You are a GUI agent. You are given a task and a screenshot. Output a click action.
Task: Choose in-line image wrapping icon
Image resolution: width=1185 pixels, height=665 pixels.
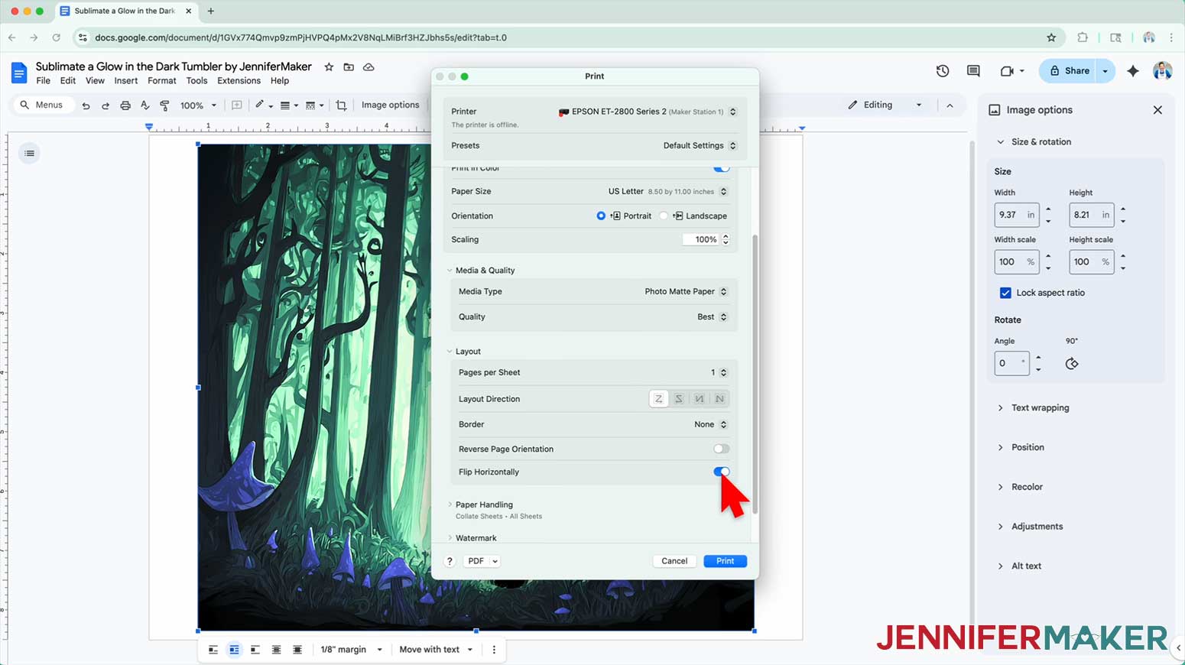click(213, 650)
